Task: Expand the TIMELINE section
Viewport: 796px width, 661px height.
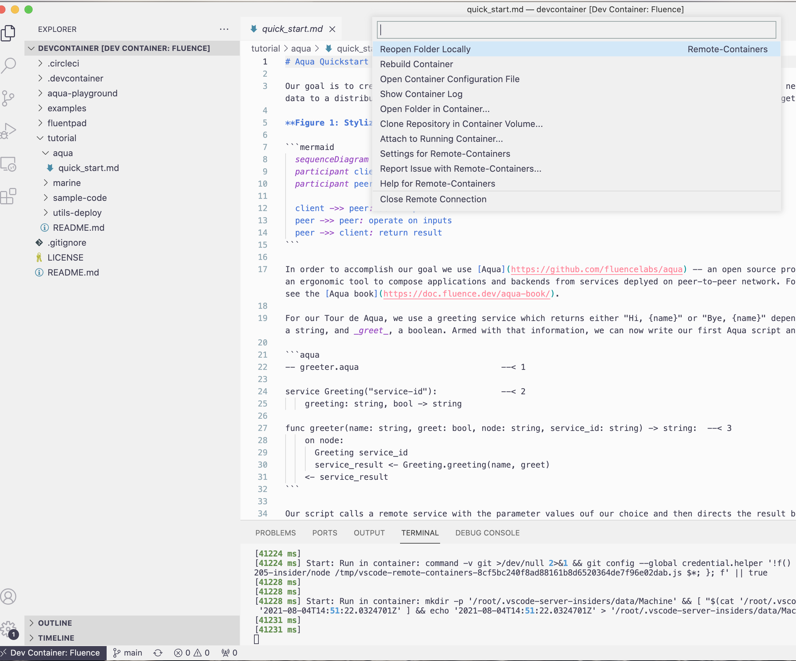Action: [x=132, y=638]
